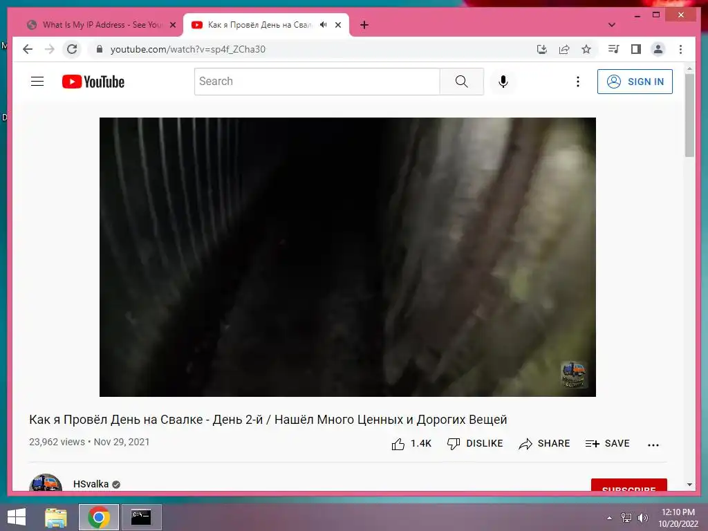
Task: Close the YouTube tab
Action: coord(337,25)
